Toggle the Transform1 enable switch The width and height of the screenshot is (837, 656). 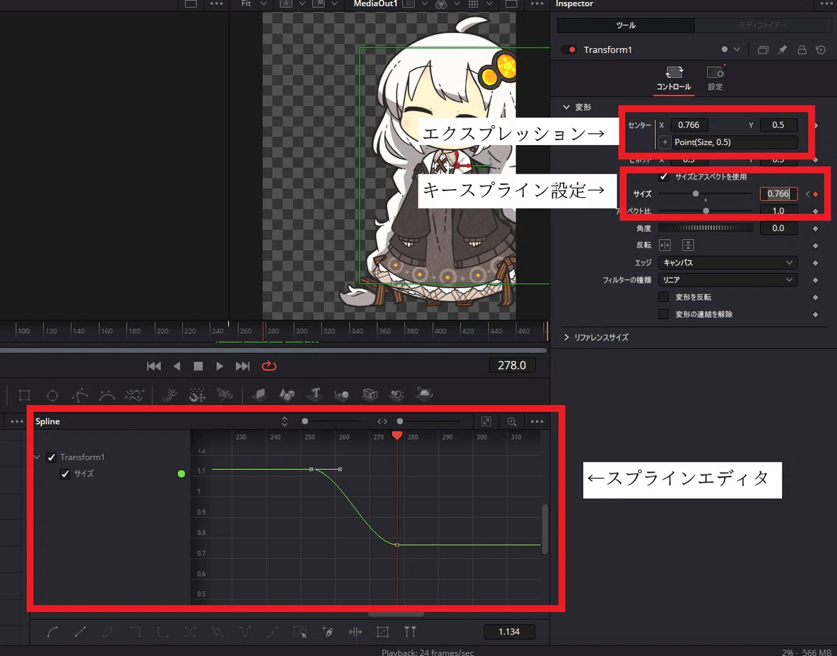[x=570, y=49]
